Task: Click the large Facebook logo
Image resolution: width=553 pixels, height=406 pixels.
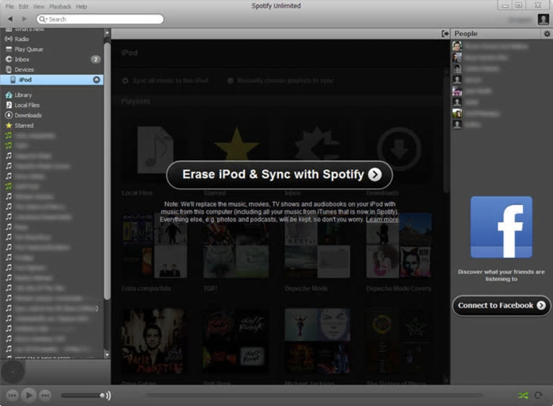Action: point(501,227)
